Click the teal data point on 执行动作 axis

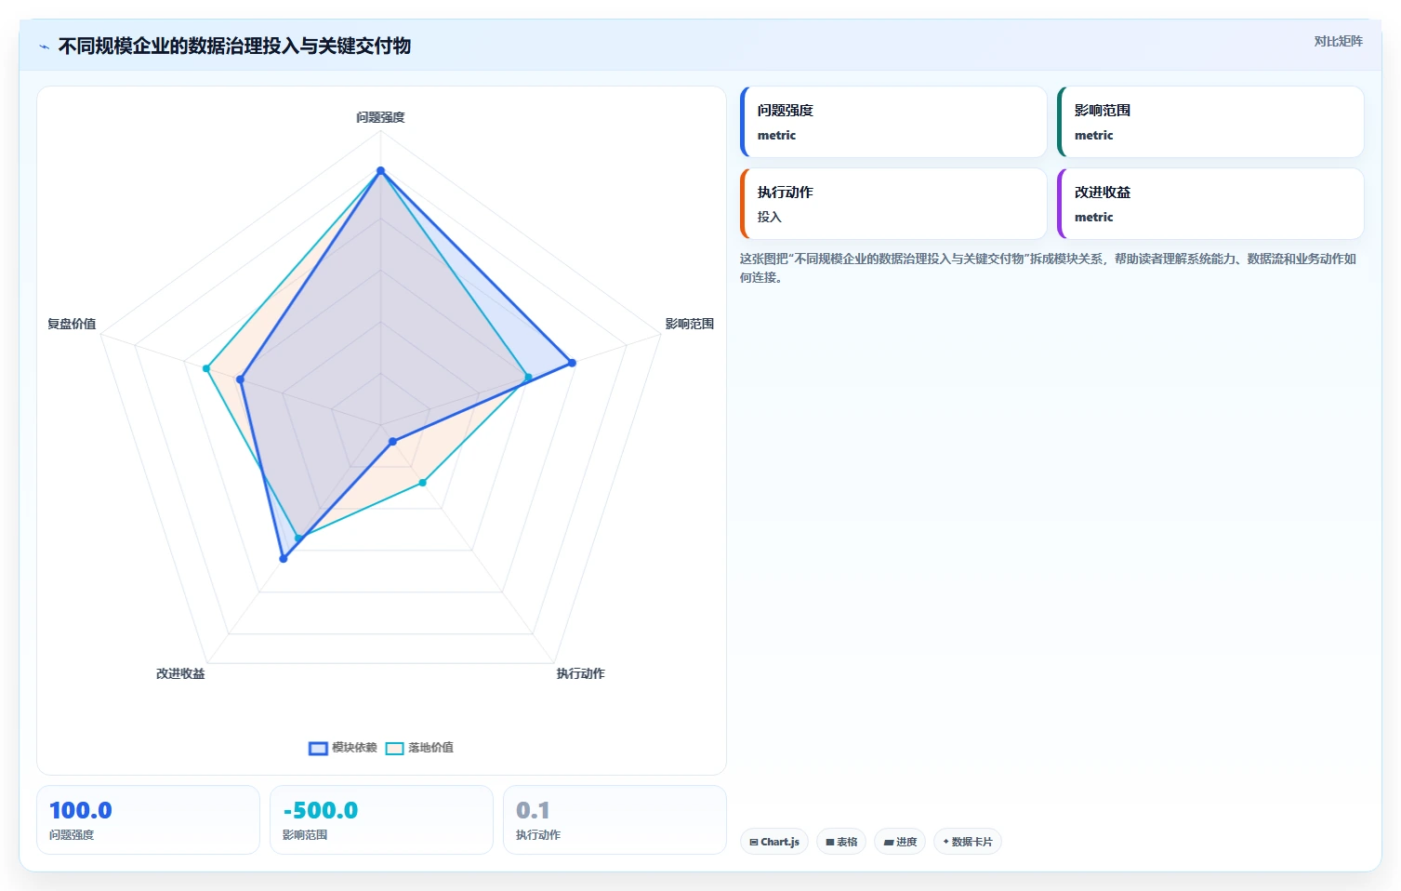tap(422, 482)
